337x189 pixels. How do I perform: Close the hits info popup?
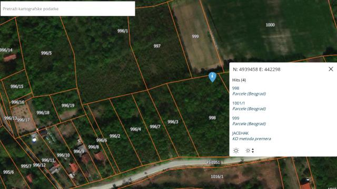(331, 69)
